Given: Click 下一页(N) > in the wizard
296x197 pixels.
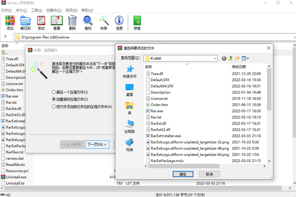Looking at the screenshot, I should 97,145.
